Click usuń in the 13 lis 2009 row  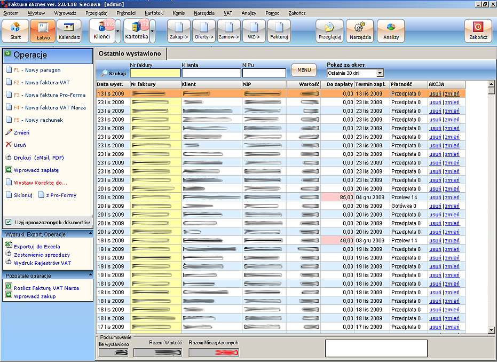[435, 94]
